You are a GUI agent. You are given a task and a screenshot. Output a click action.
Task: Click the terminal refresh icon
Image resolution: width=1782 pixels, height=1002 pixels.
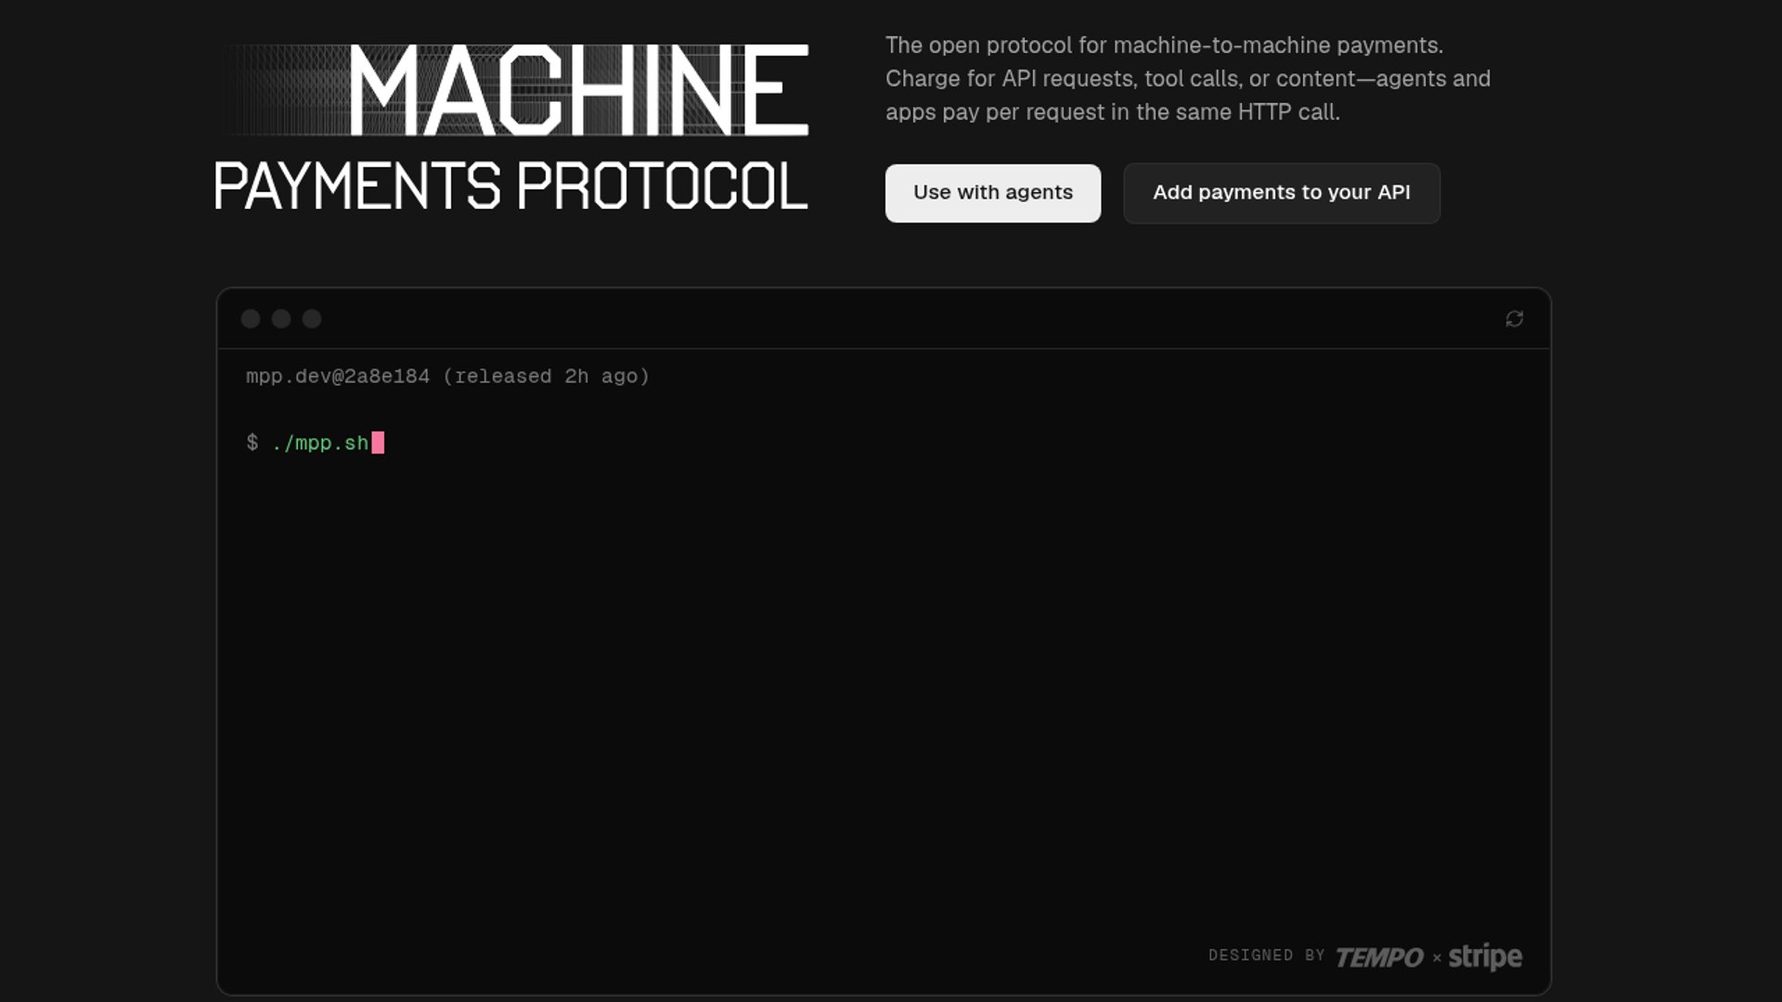coord(1514,319)
